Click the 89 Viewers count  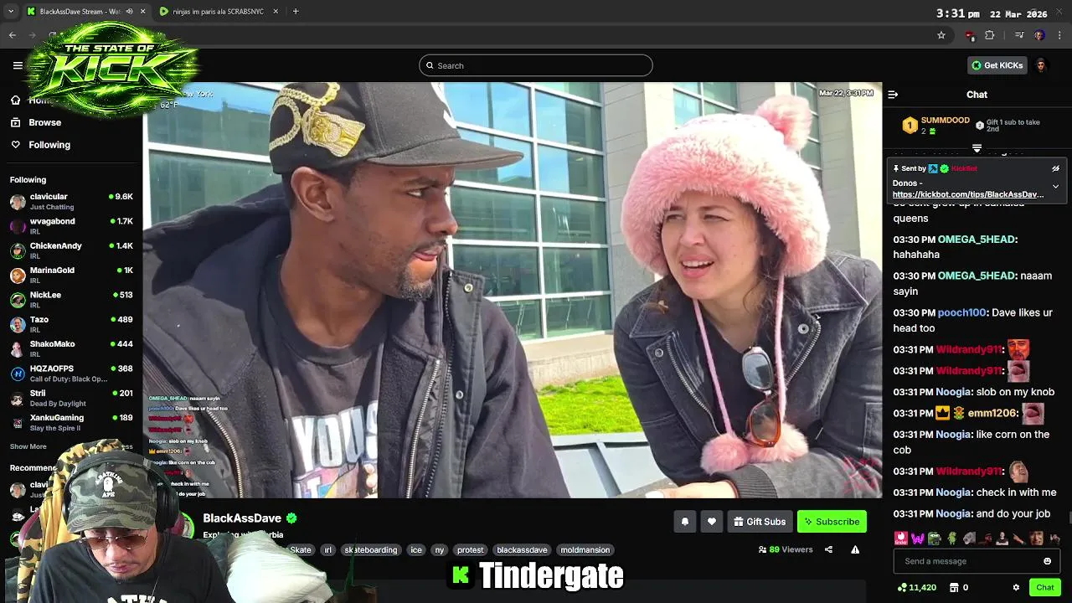pos(786,549)
